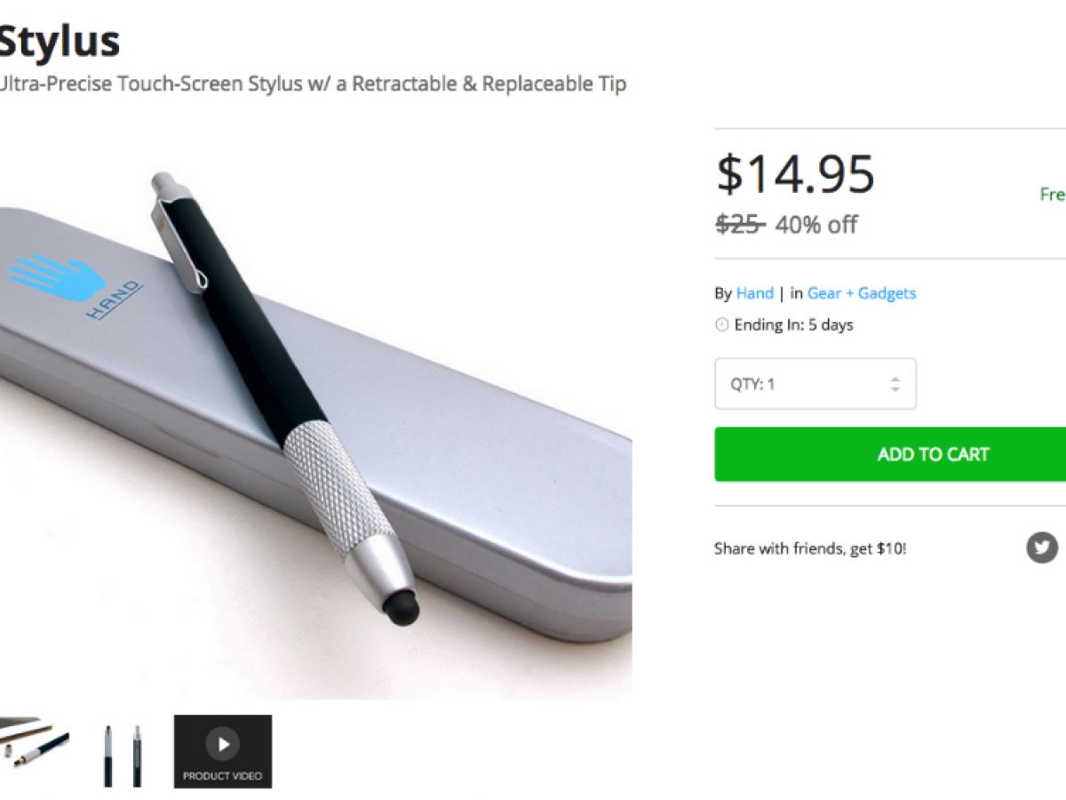Click the crossed-out $25 original price
1066x800 pixels.
click(x=739, y=225)
